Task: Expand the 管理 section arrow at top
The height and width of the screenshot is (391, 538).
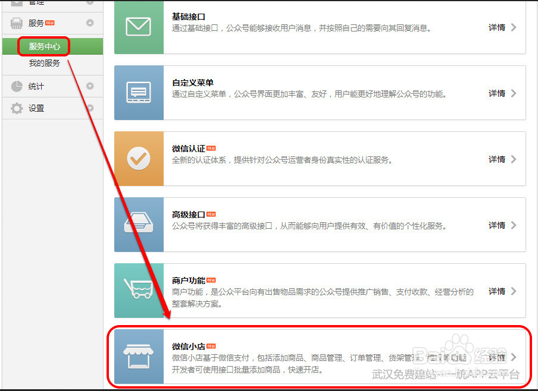Action: coord(90,2)
